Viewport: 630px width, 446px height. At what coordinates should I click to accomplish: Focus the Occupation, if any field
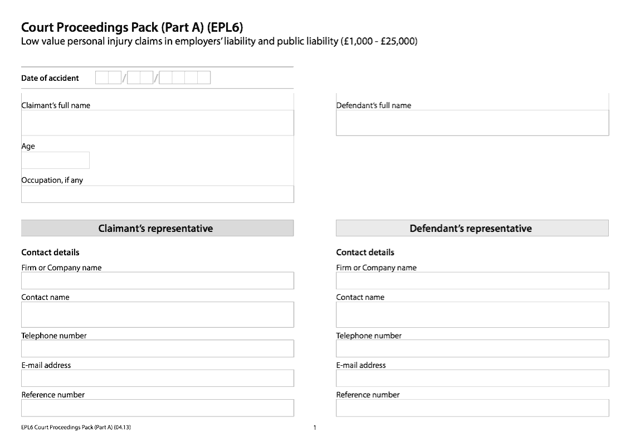click(157, 194)
